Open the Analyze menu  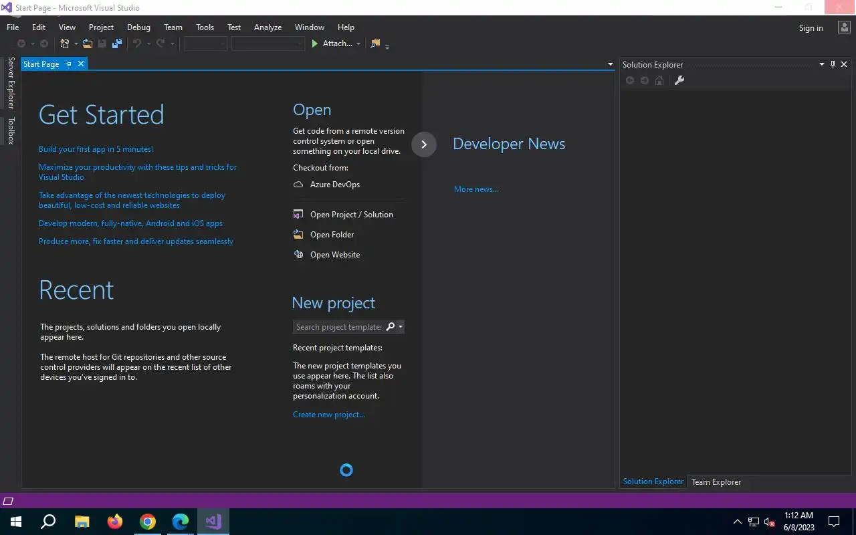[x=267, y=27]
